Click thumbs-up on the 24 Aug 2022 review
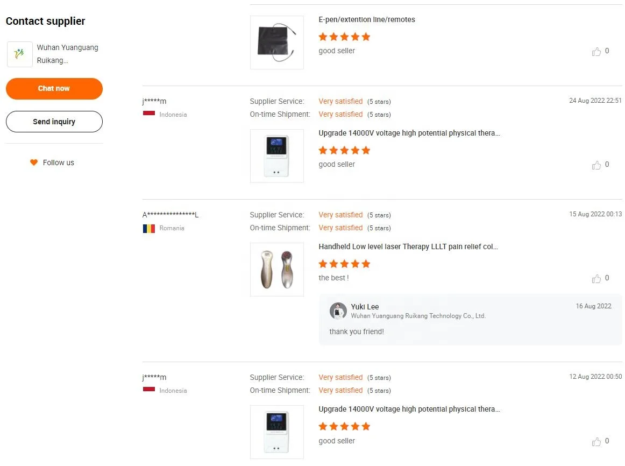The height and width of the screenshot is (466, 625). (596, 165)
